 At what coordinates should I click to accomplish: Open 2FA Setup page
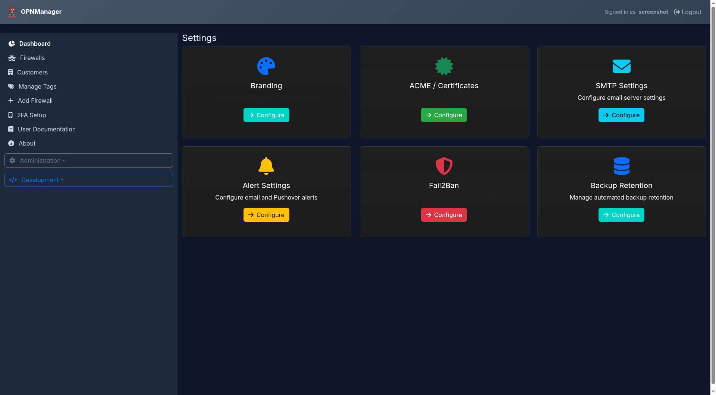[31, 115]
